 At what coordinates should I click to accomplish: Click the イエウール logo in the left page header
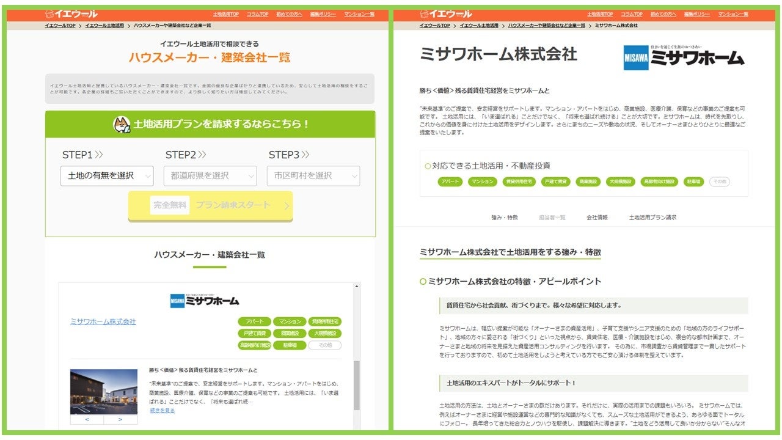71,13
